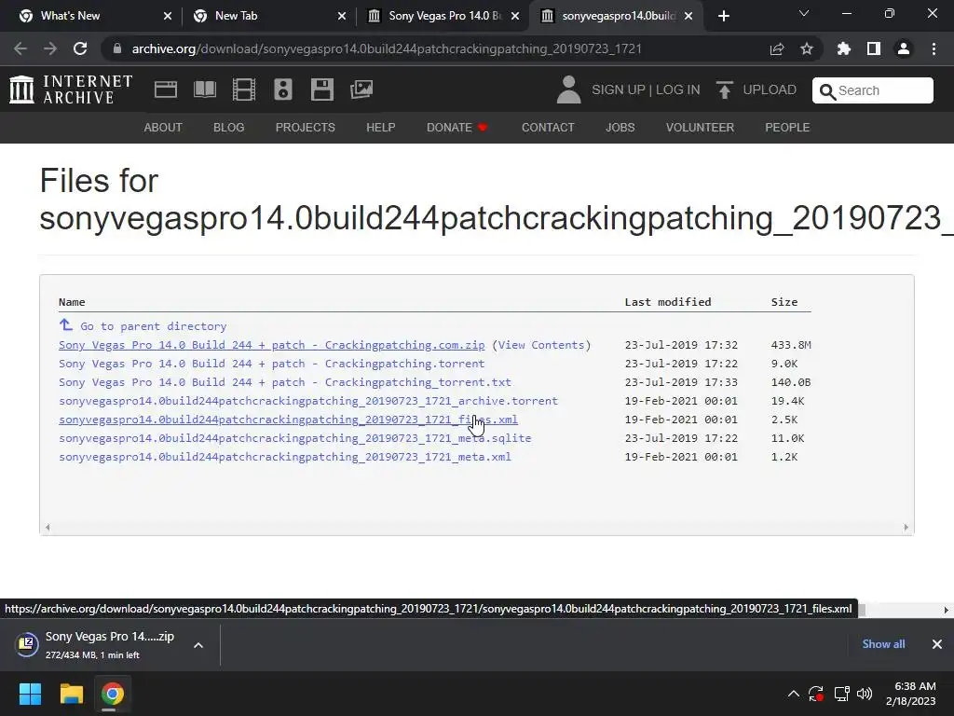The width and height of the screenshot is (954, 716).
Task: Open download item options chevron
Action: click(x=198, y=645)
